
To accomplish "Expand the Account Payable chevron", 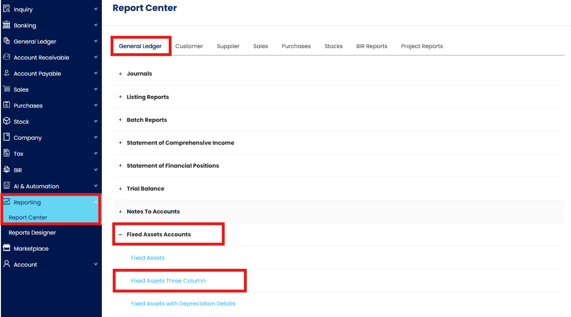I will [95, 73].
